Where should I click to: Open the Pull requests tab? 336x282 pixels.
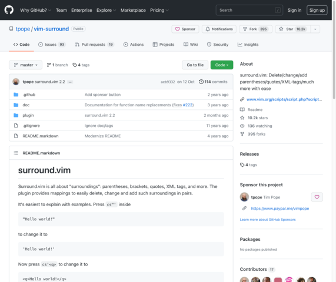(95, 45)
